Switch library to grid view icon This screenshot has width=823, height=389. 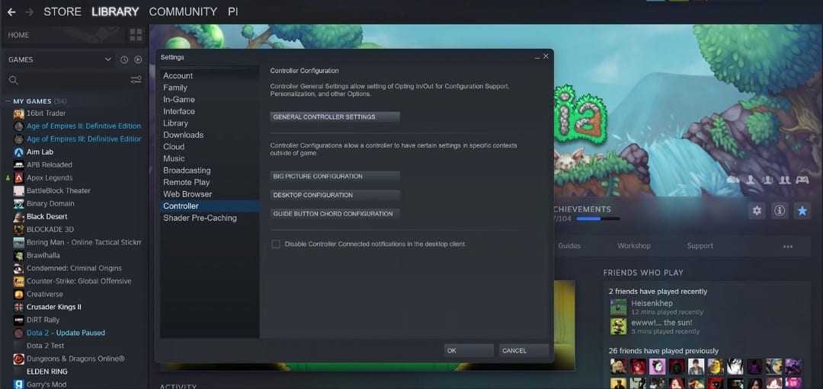point(136,35)
